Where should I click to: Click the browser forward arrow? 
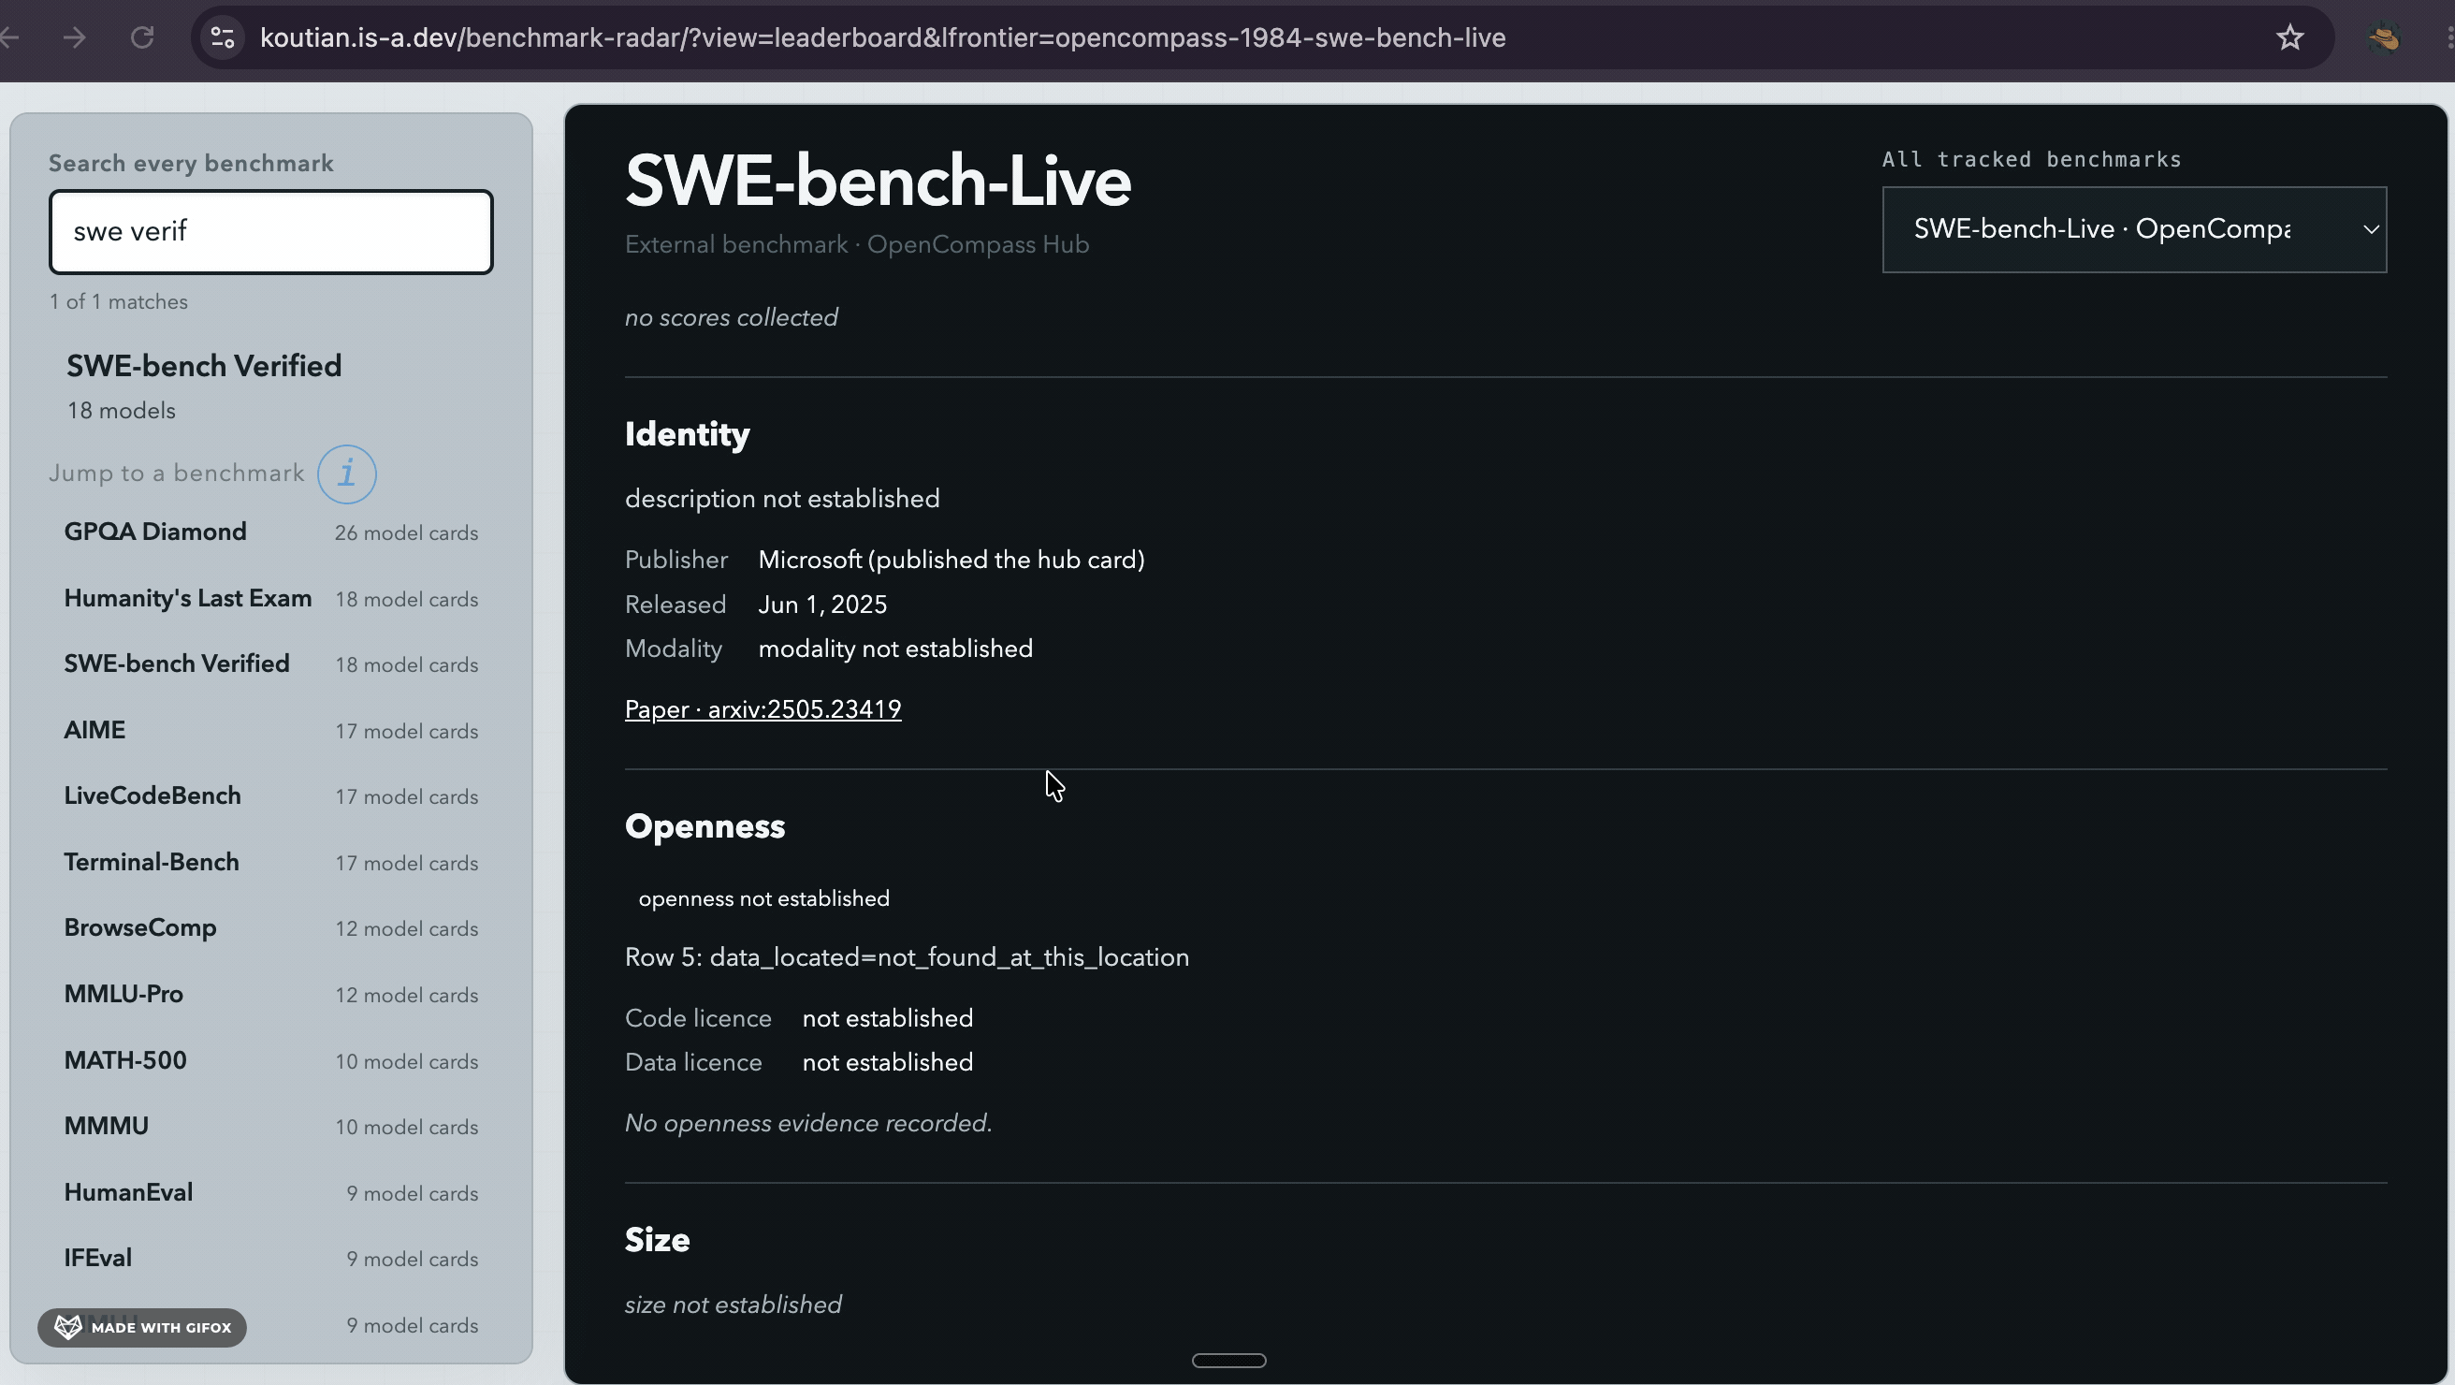[74, 38]
